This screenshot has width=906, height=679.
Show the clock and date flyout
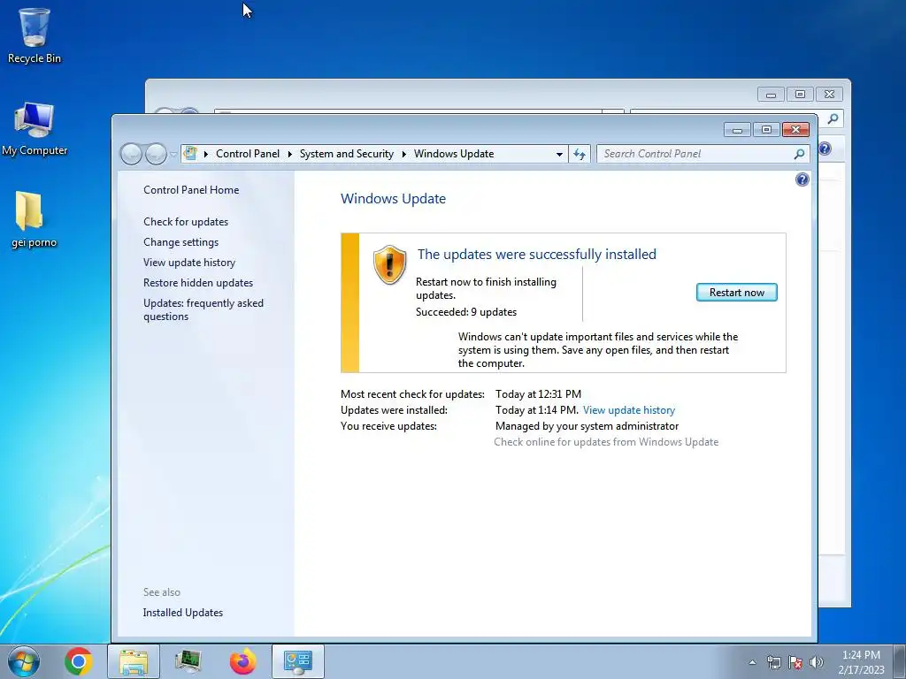[x=861, y=662]
